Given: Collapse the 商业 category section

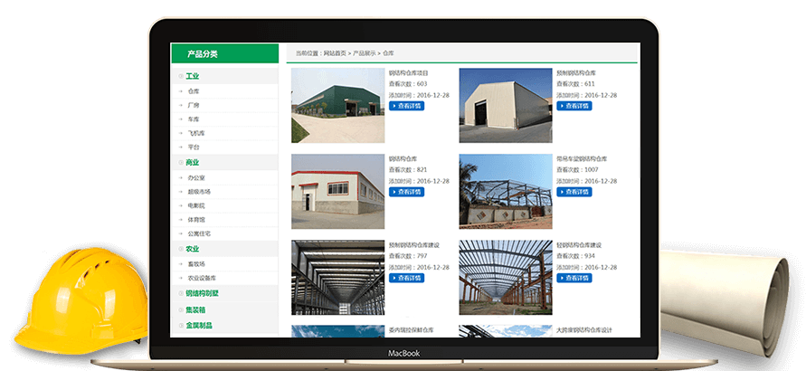Looking at the screenshot, I should click(x=192, y=163).
